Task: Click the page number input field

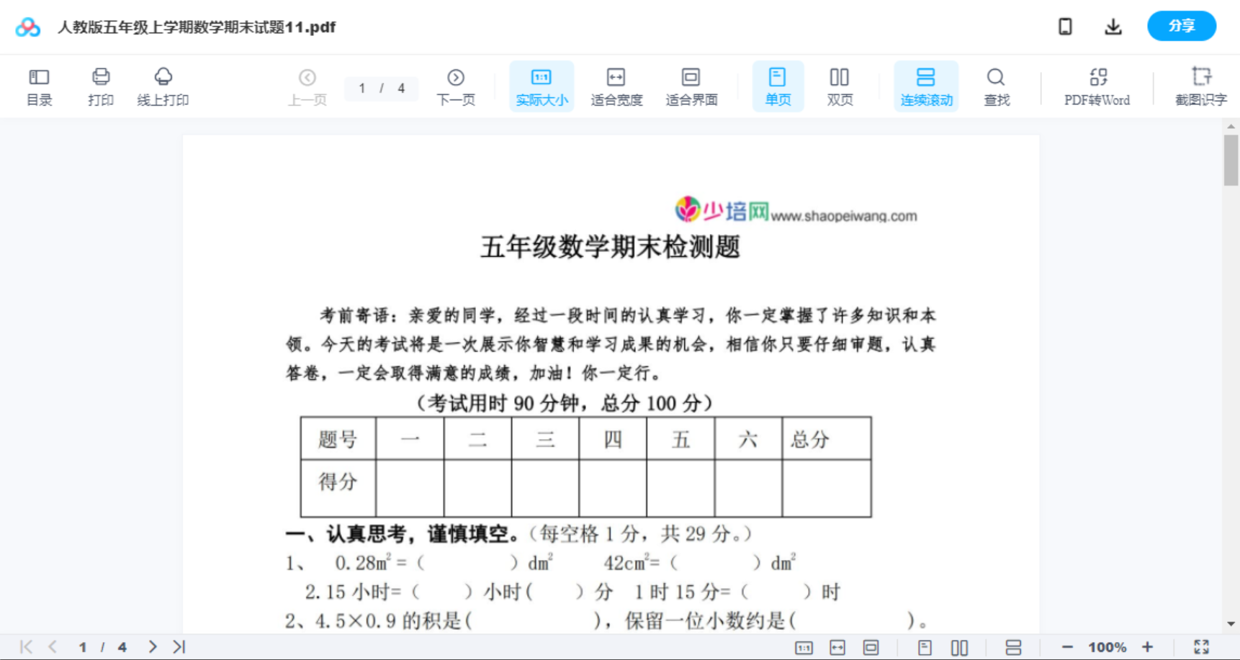Action: click(x=362, y=88)
